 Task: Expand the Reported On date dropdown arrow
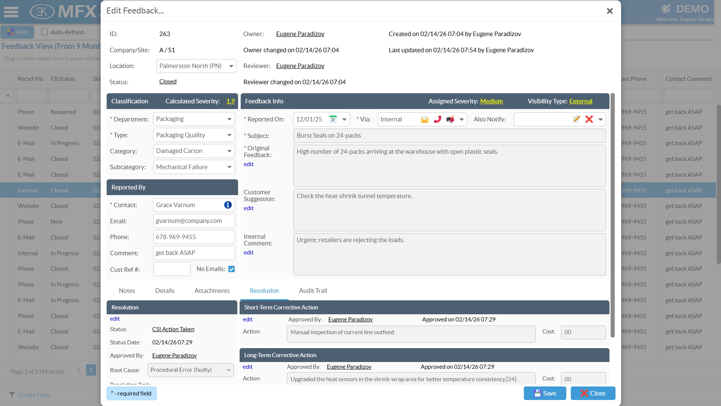pos(344,120)
